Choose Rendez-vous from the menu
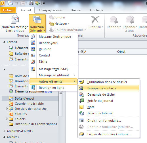The width and height of the screenshot is (147, 143). tap(54, 43)
